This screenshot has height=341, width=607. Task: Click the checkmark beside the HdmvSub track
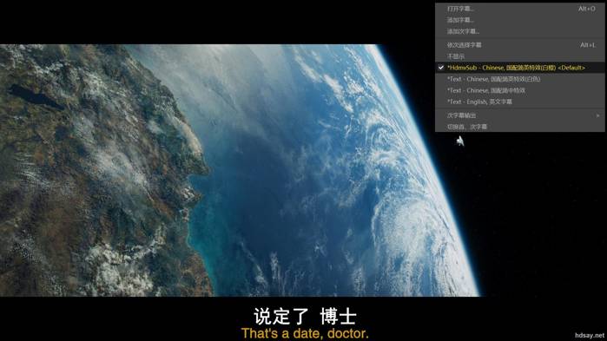(x=441, y=68)
